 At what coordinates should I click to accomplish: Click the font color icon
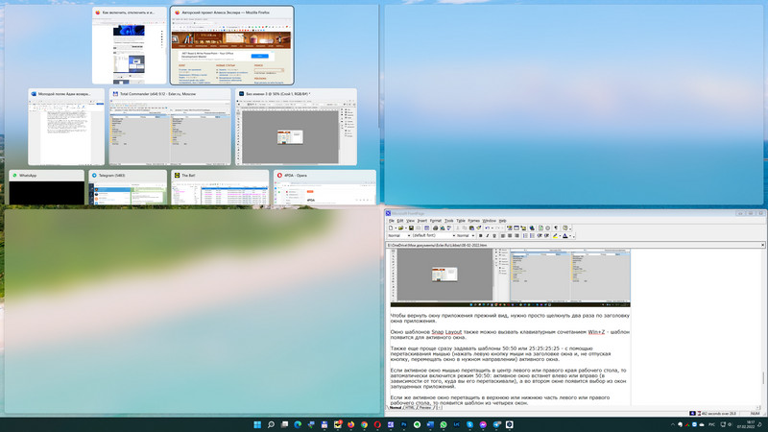[x=565, y=235]
